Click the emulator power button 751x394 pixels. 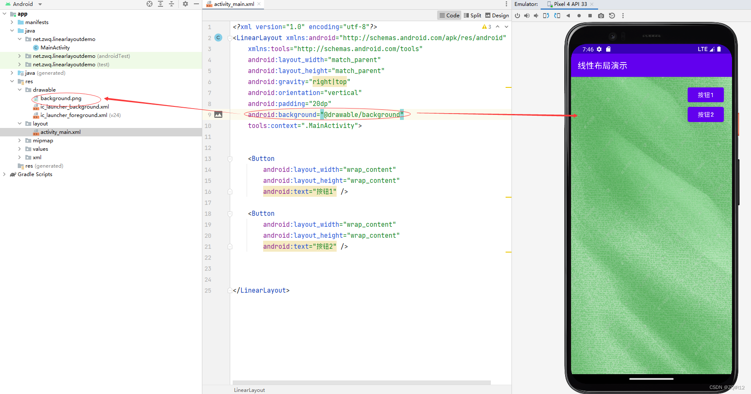(518, 16)
